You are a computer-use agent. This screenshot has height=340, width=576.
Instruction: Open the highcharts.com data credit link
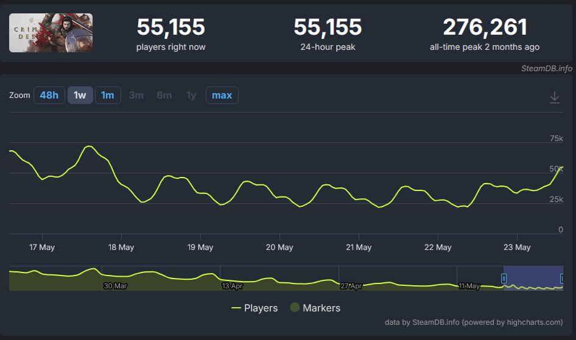474,322
